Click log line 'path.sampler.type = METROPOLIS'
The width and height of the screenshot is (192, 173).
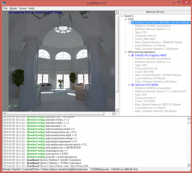63,148
